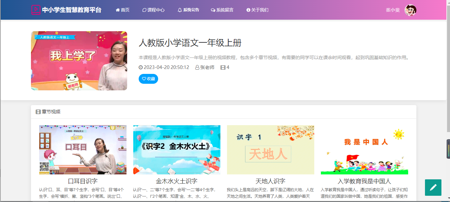The width and height of the screenshot is (450, 202).
Task: Click the course description paragraph
Action: coord(274,58)
